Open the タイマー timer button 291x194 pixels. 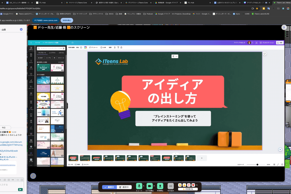[86, 165]
